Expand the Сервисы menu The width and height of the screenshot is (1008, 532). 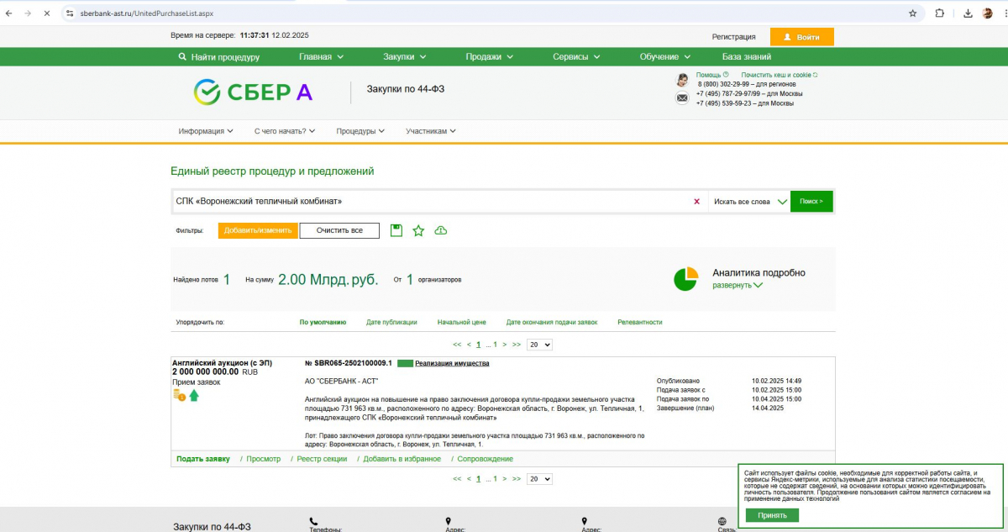(576, 57)
